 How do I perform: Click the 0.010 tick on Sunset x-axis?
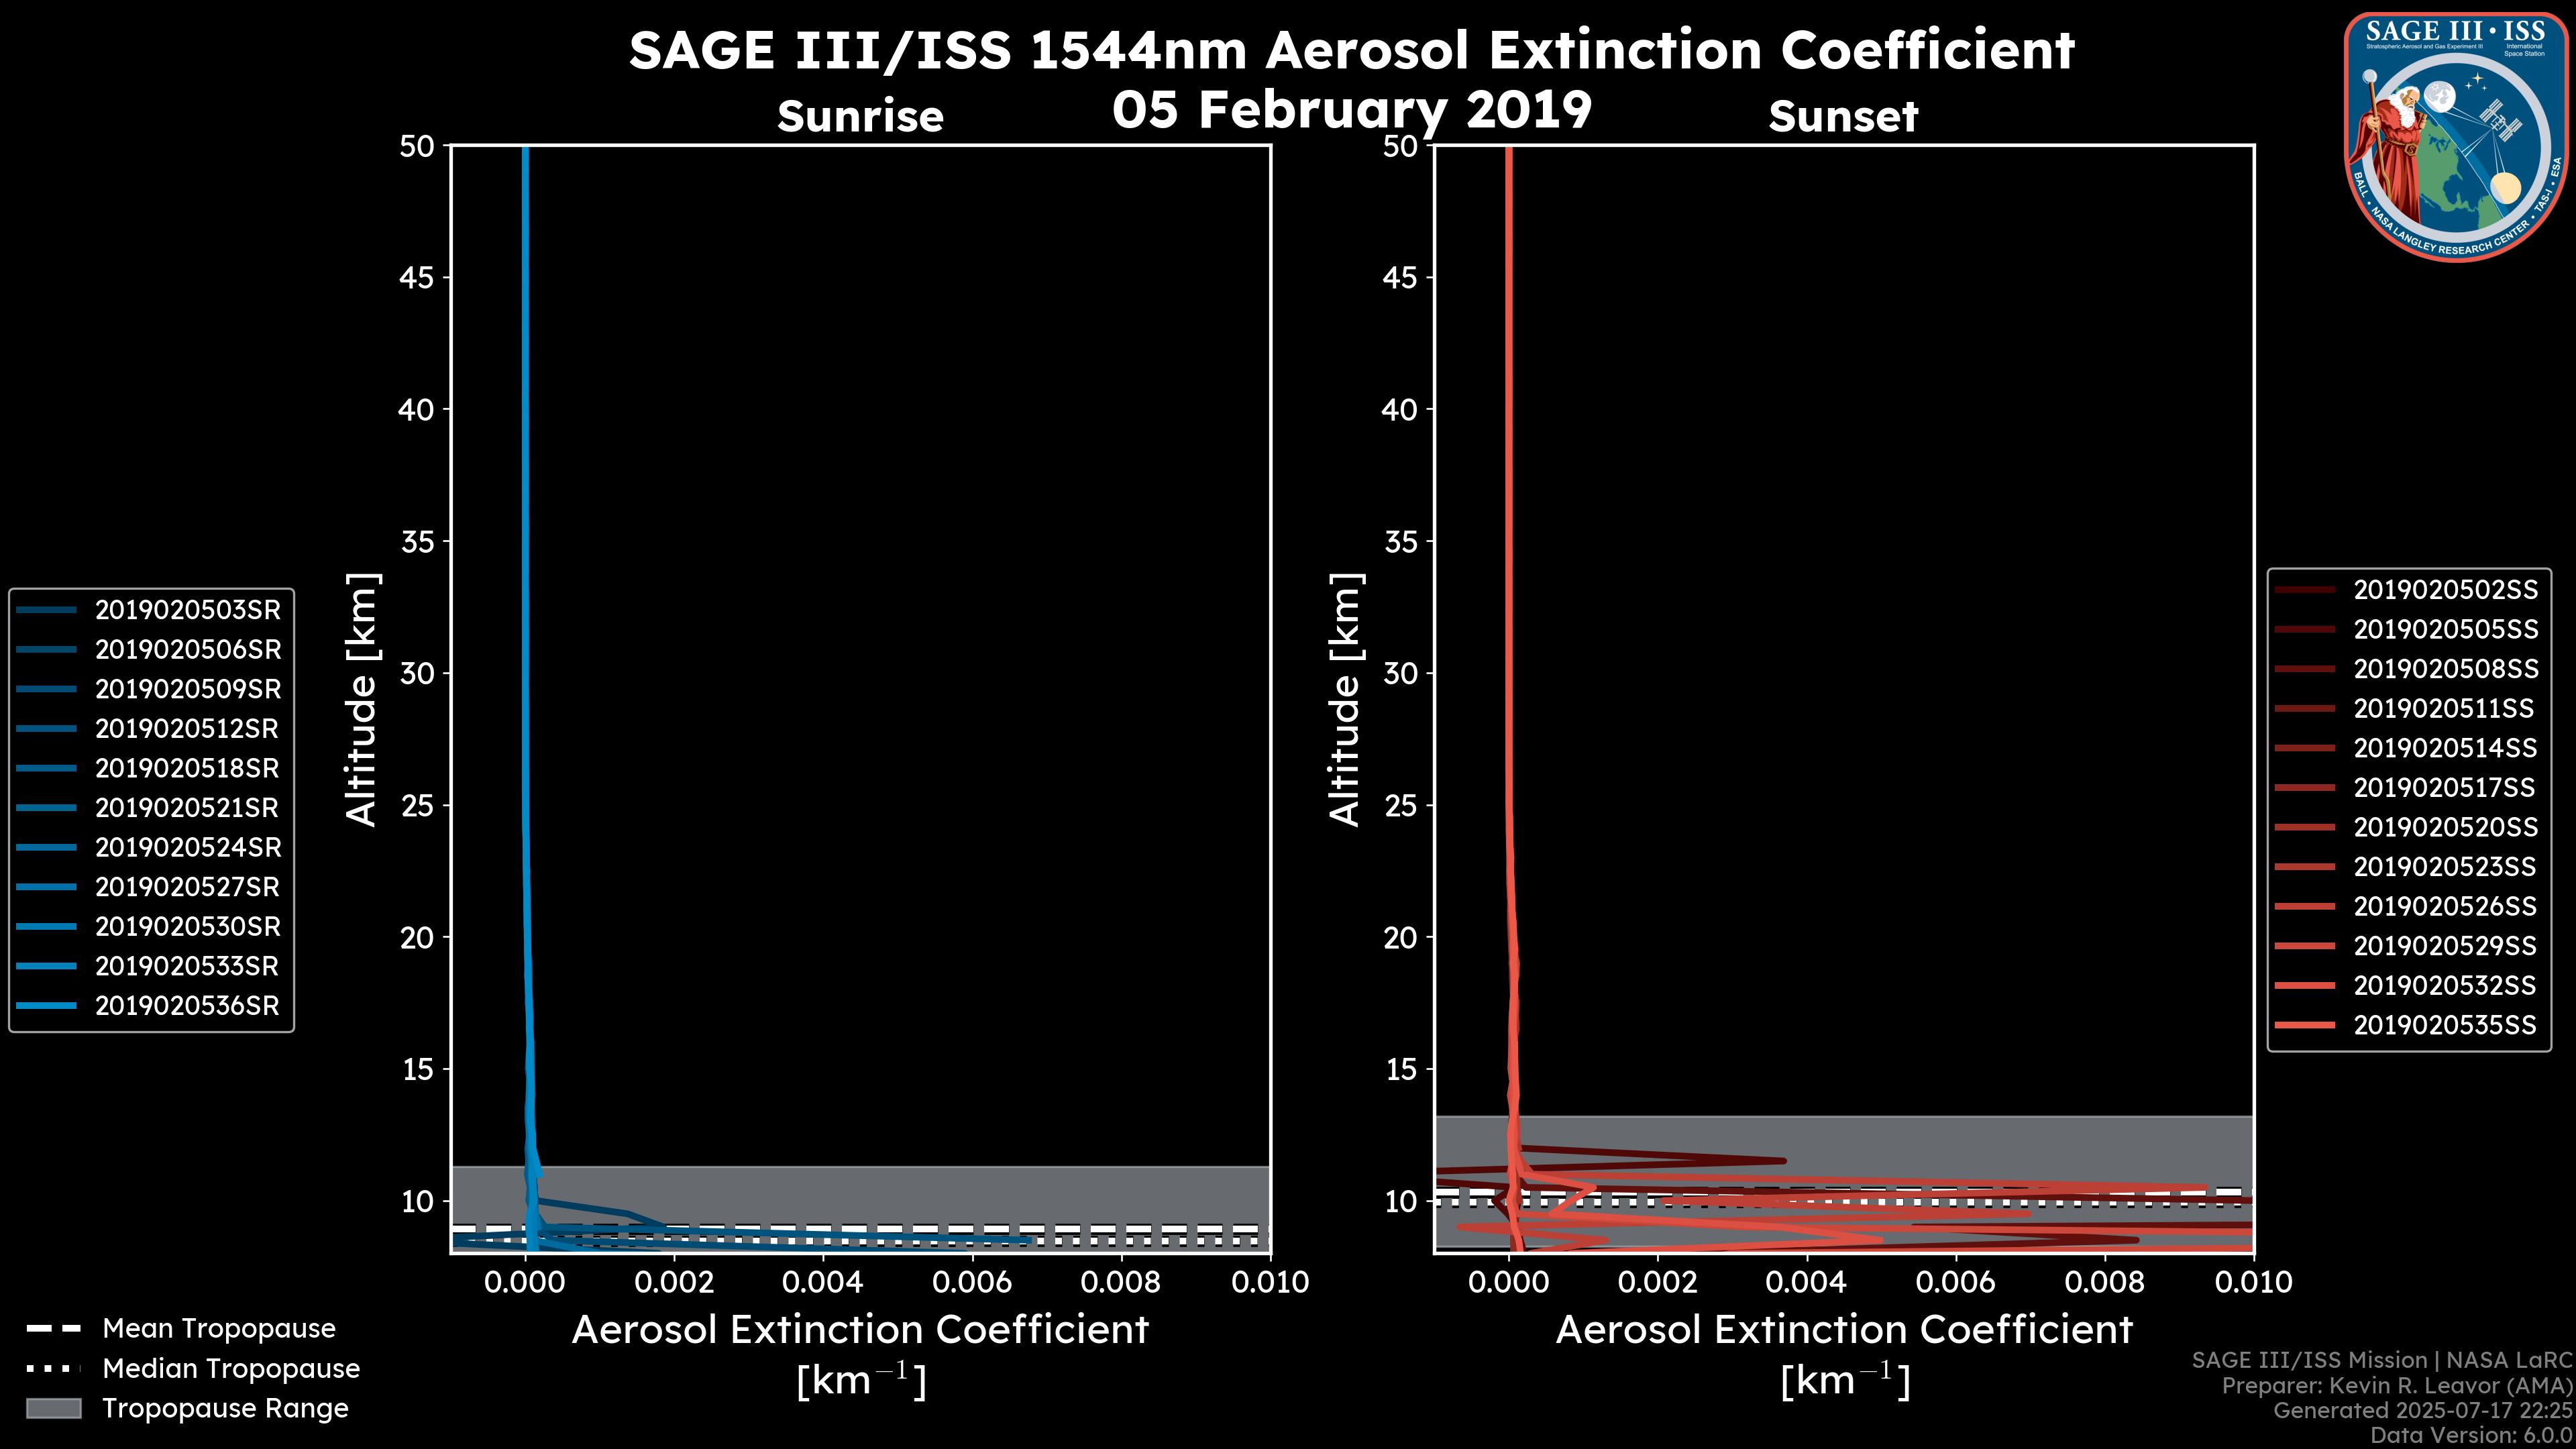click(x=2253, y=1282)
